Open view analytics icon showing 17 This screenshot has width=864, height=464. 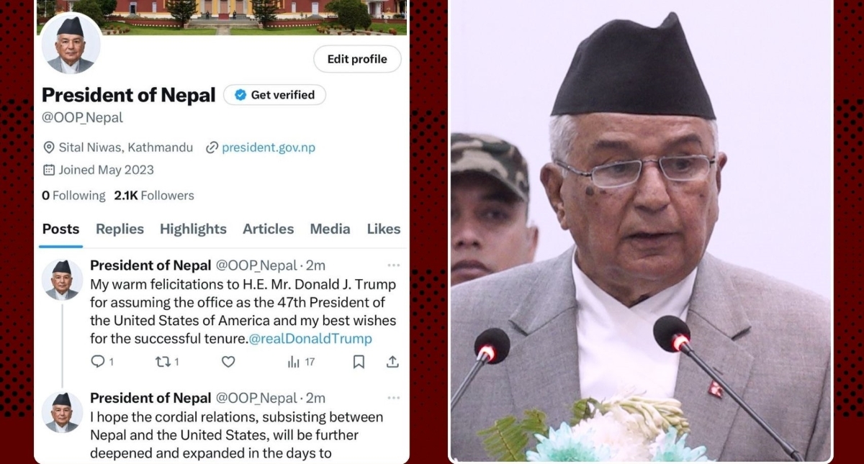(293, 362)
